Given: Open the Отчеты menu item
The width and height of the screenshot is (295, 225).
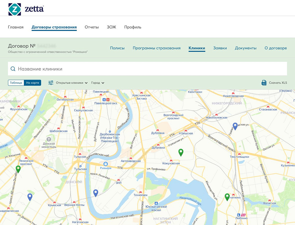Looking at the screenshot, I should point(92,27).
